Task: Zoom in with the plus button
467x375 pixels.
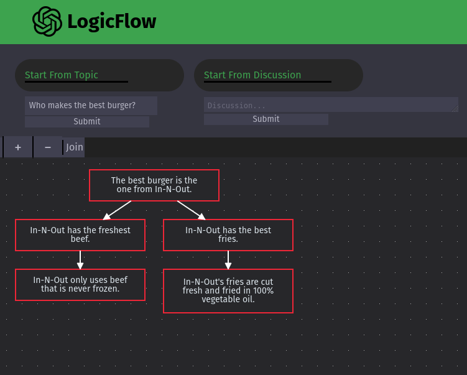Action: (18, 147)
